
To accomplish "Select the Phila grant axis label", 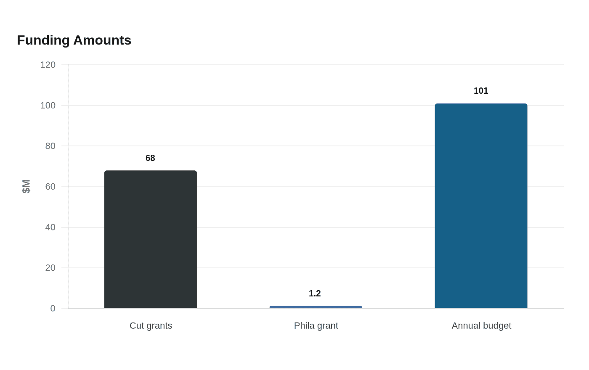I will tap(316, 325).
